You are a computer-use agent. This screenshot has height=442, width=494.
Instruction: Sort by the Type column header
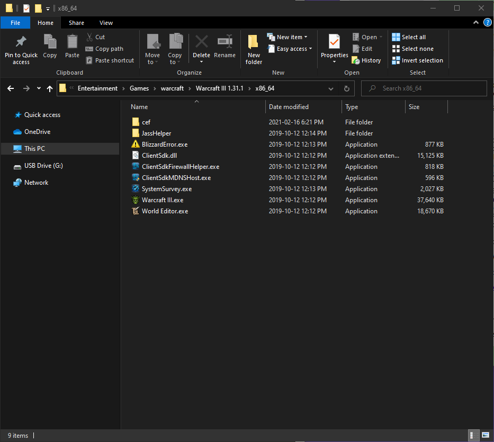coord(373,107)
